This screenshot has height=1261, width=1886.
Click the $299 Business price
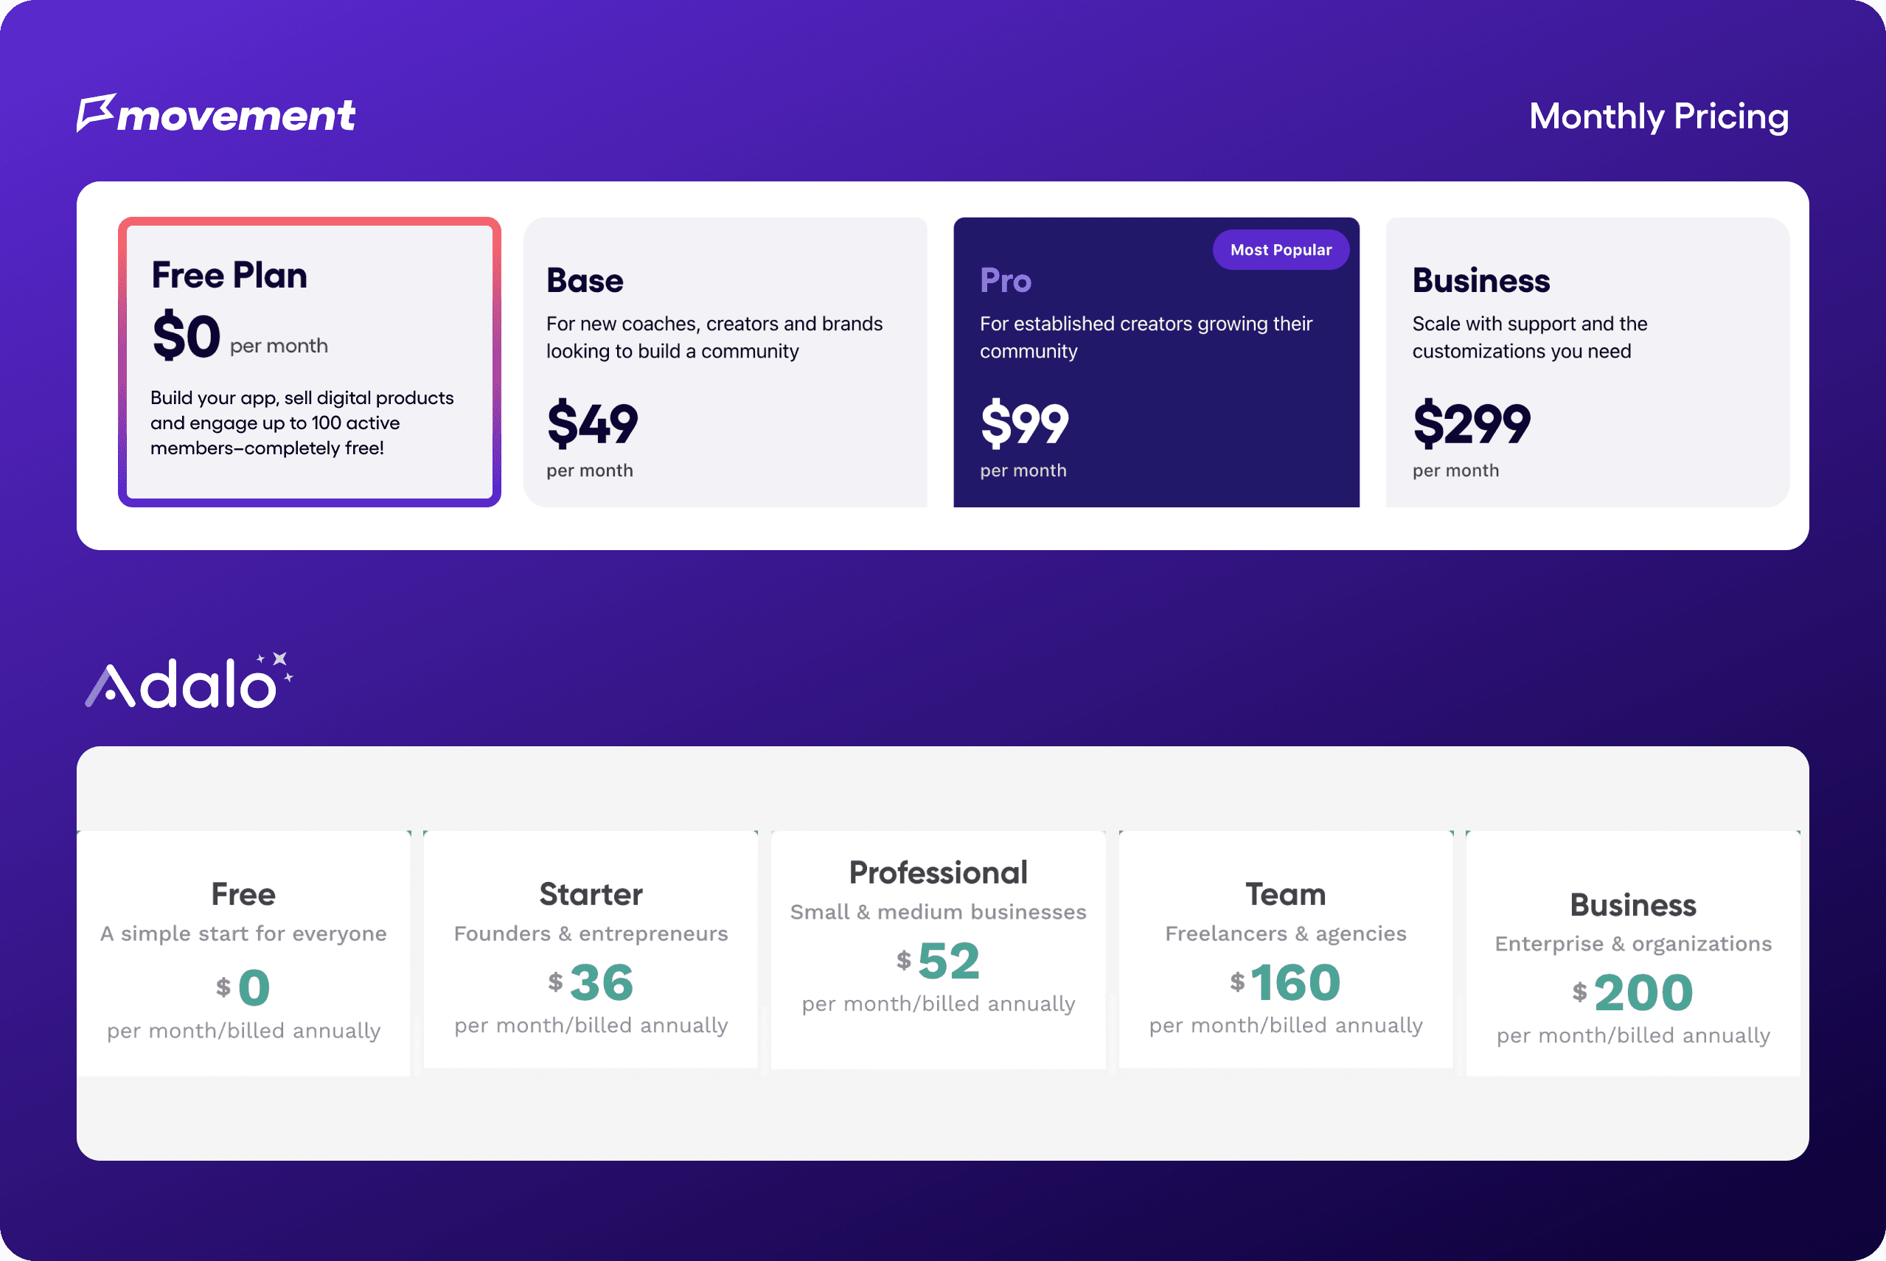[1471, 424]
